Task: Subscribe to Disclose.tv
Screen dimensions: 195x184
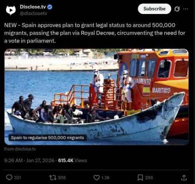Action: pyautogui.click(x=154, y=9)
